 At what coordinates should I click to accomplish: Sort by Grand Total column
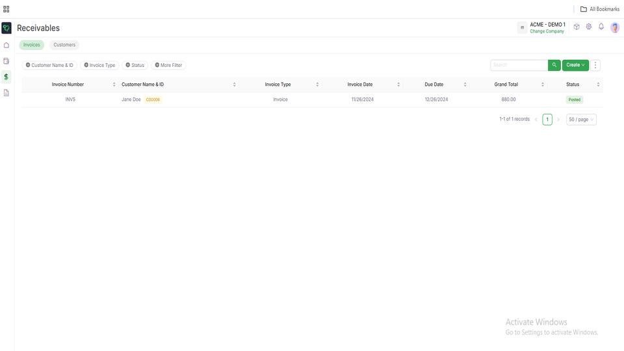(542, 84)
